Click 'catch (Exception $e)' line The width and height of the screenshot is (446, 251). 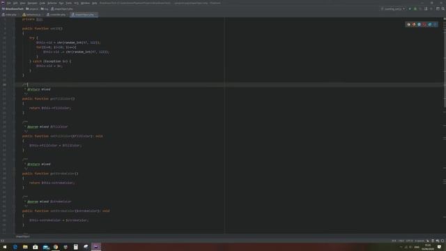50,61
